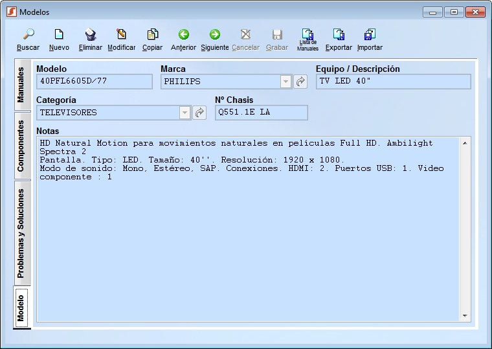
Task: Go to next record with Siguiente
Action: (x=215, y=36)
